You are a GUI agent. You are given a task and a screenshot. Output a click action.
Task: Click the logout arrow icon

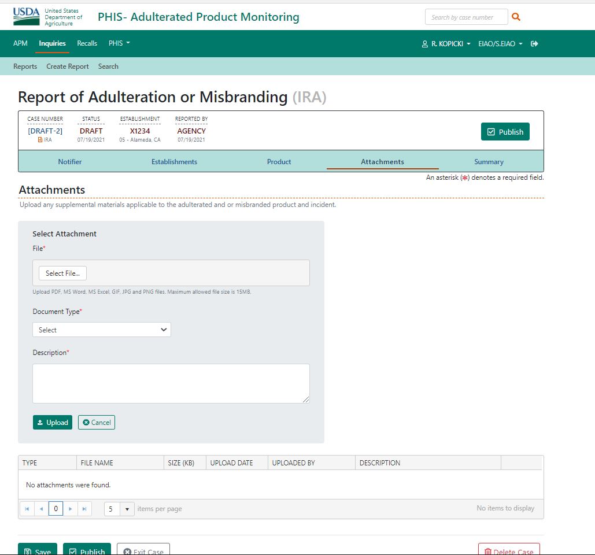[534, 44]
